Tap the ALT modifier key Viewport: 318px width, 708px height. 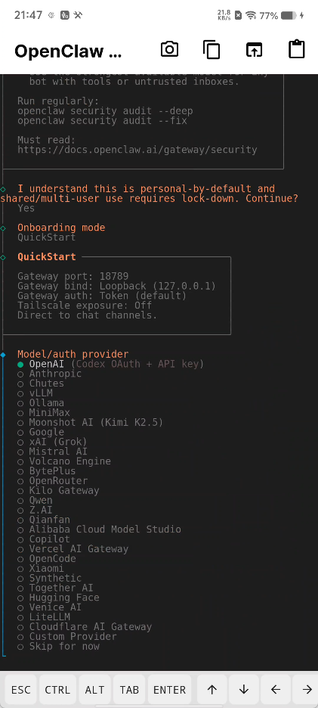coord(94,690)
